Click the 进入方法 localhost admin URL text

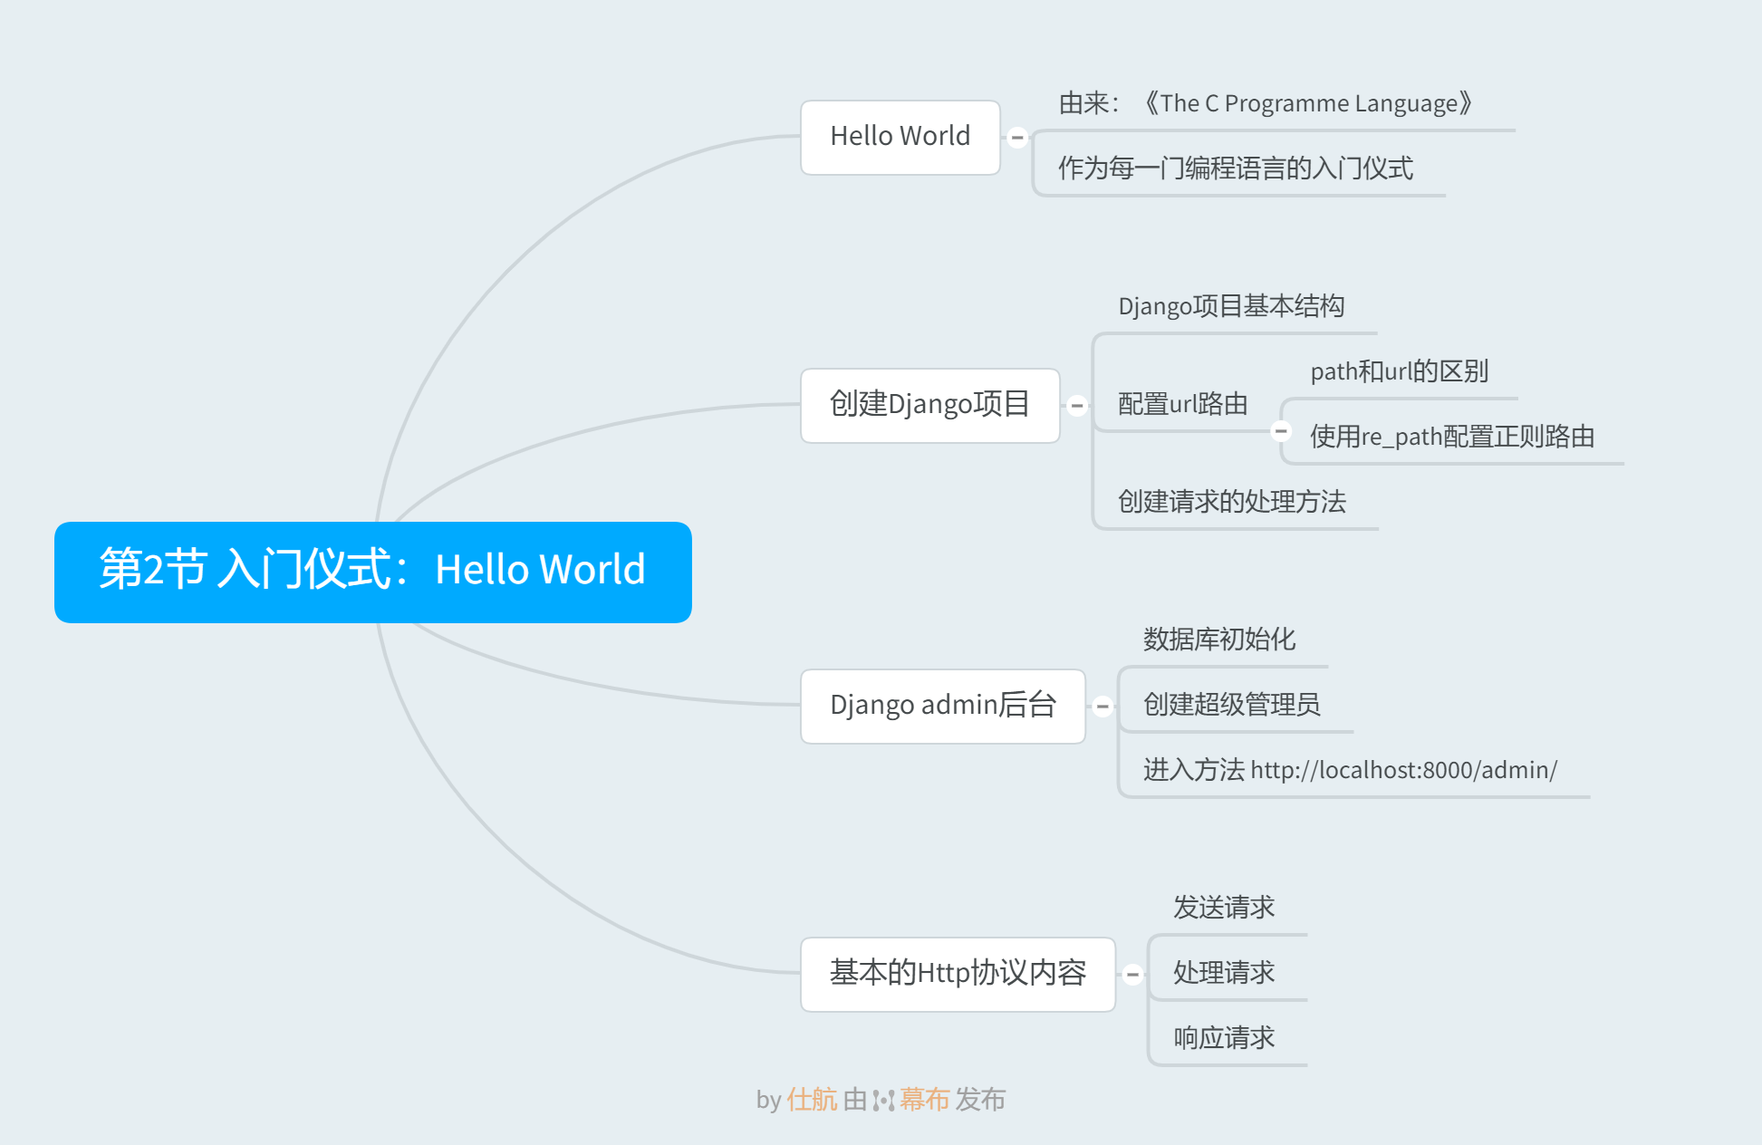point(1351,770)
